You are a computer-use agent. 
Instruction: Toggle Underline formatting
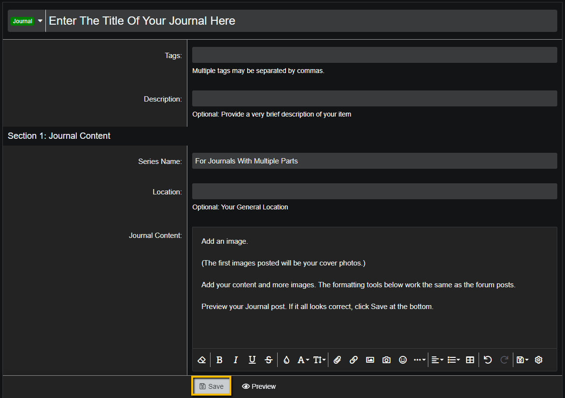click(x=252, y=360)
